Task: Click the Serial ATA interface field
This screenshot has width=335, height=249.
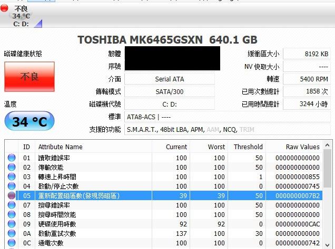Action: pyautogui.click(x=170, y=79)
